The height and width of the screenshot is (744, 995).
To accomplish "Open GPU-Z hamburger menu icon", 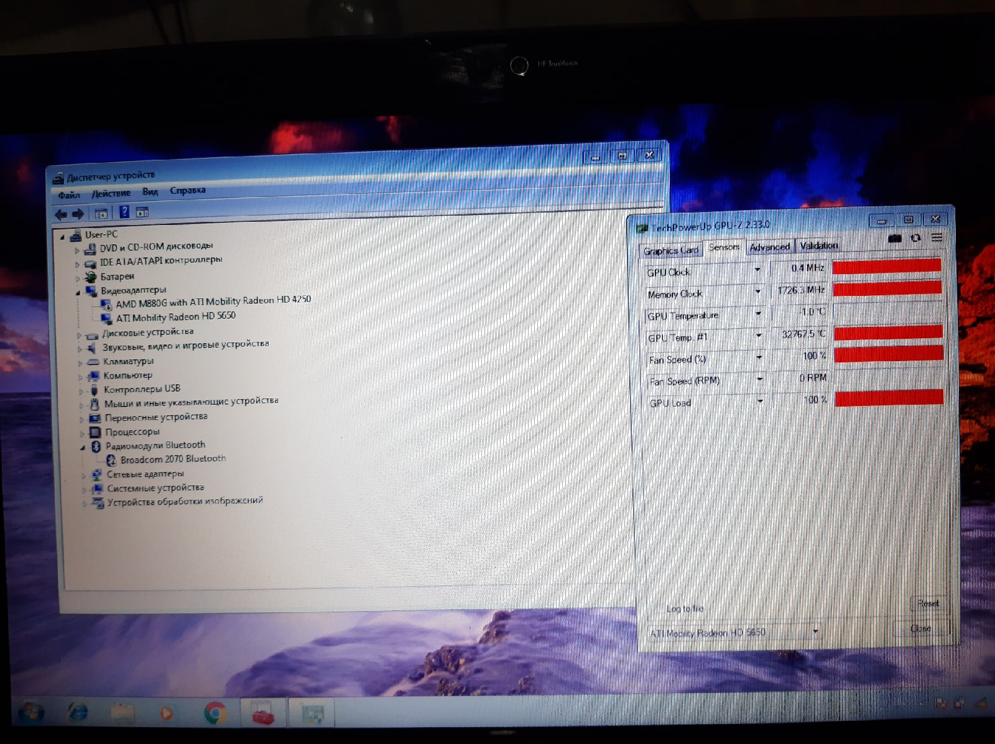I will click(x=937, y=237).
